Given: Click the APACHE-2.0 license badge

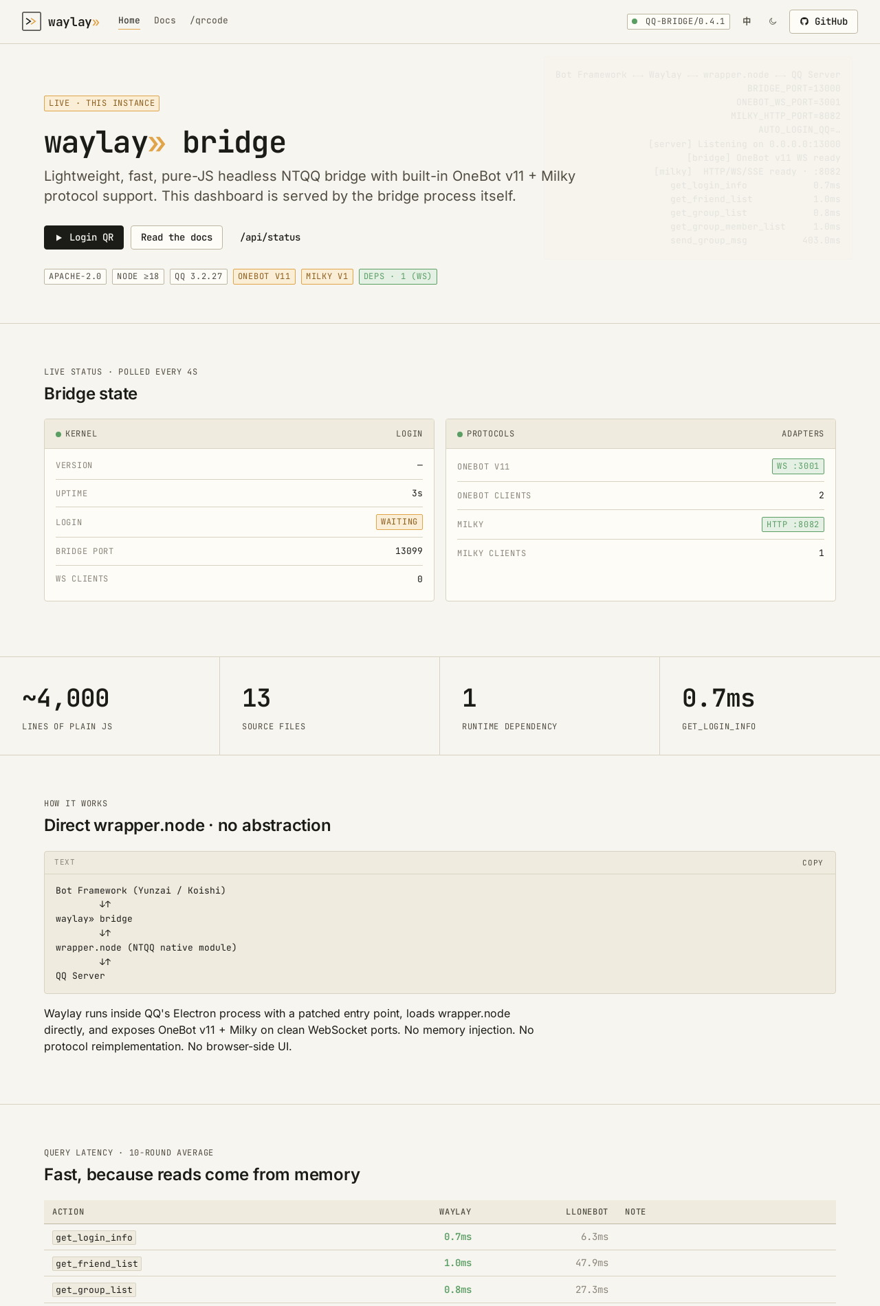Looking at the screenshot, I should coord(75,276).
